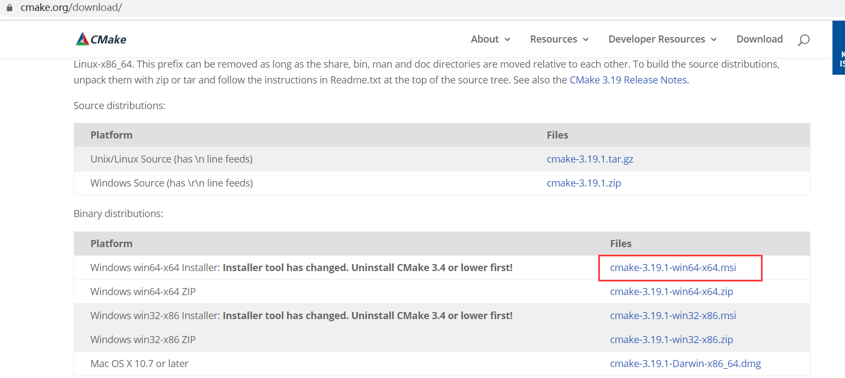Click 'Files' header in source table
The height and width of the screenshot is (378, 845).
tap(557, 135)
